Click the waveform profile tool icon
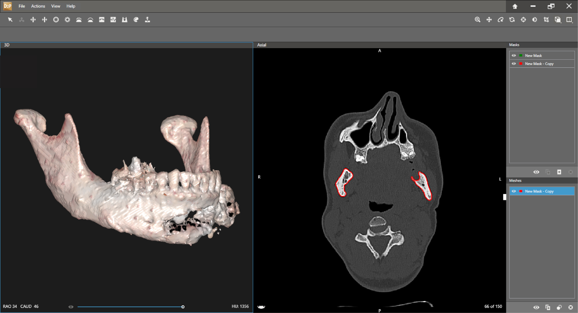578x313 pixels. click(x=113, y=20)
